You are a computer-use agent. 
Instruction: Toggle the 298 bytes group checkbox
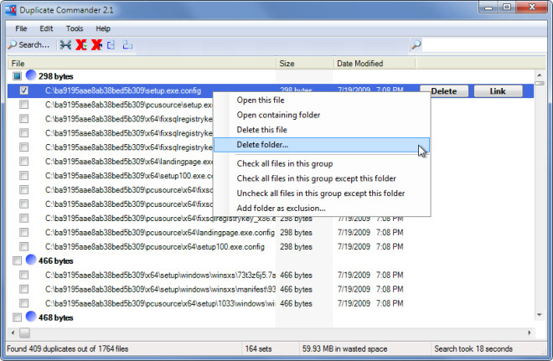coord(17,76)
